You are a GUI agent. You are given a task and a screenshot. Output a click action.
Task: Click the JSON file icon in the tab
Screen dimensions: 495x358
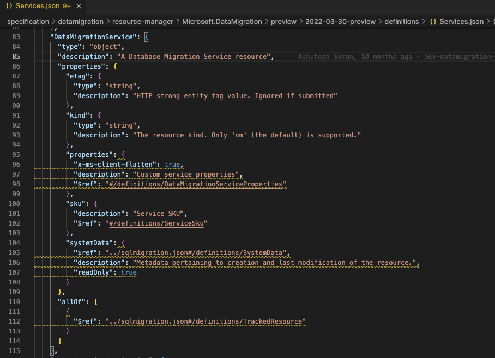point(9,5)
